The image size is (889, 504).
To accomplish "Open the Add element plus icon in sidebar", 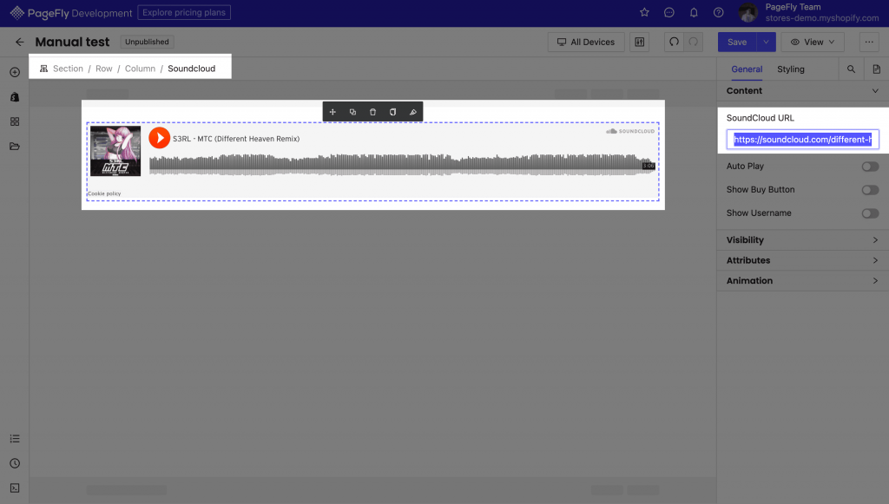I will pyautogui.click(x=15, y=73).
